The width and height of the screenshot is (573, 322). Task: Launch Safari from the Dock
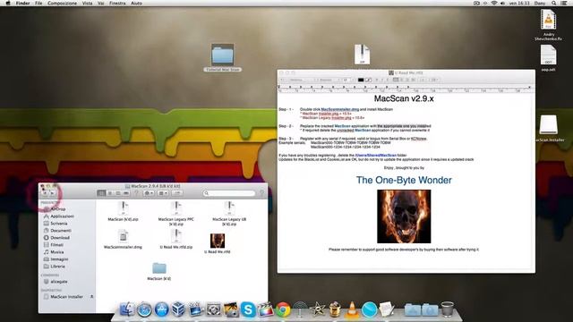[144, 309]
